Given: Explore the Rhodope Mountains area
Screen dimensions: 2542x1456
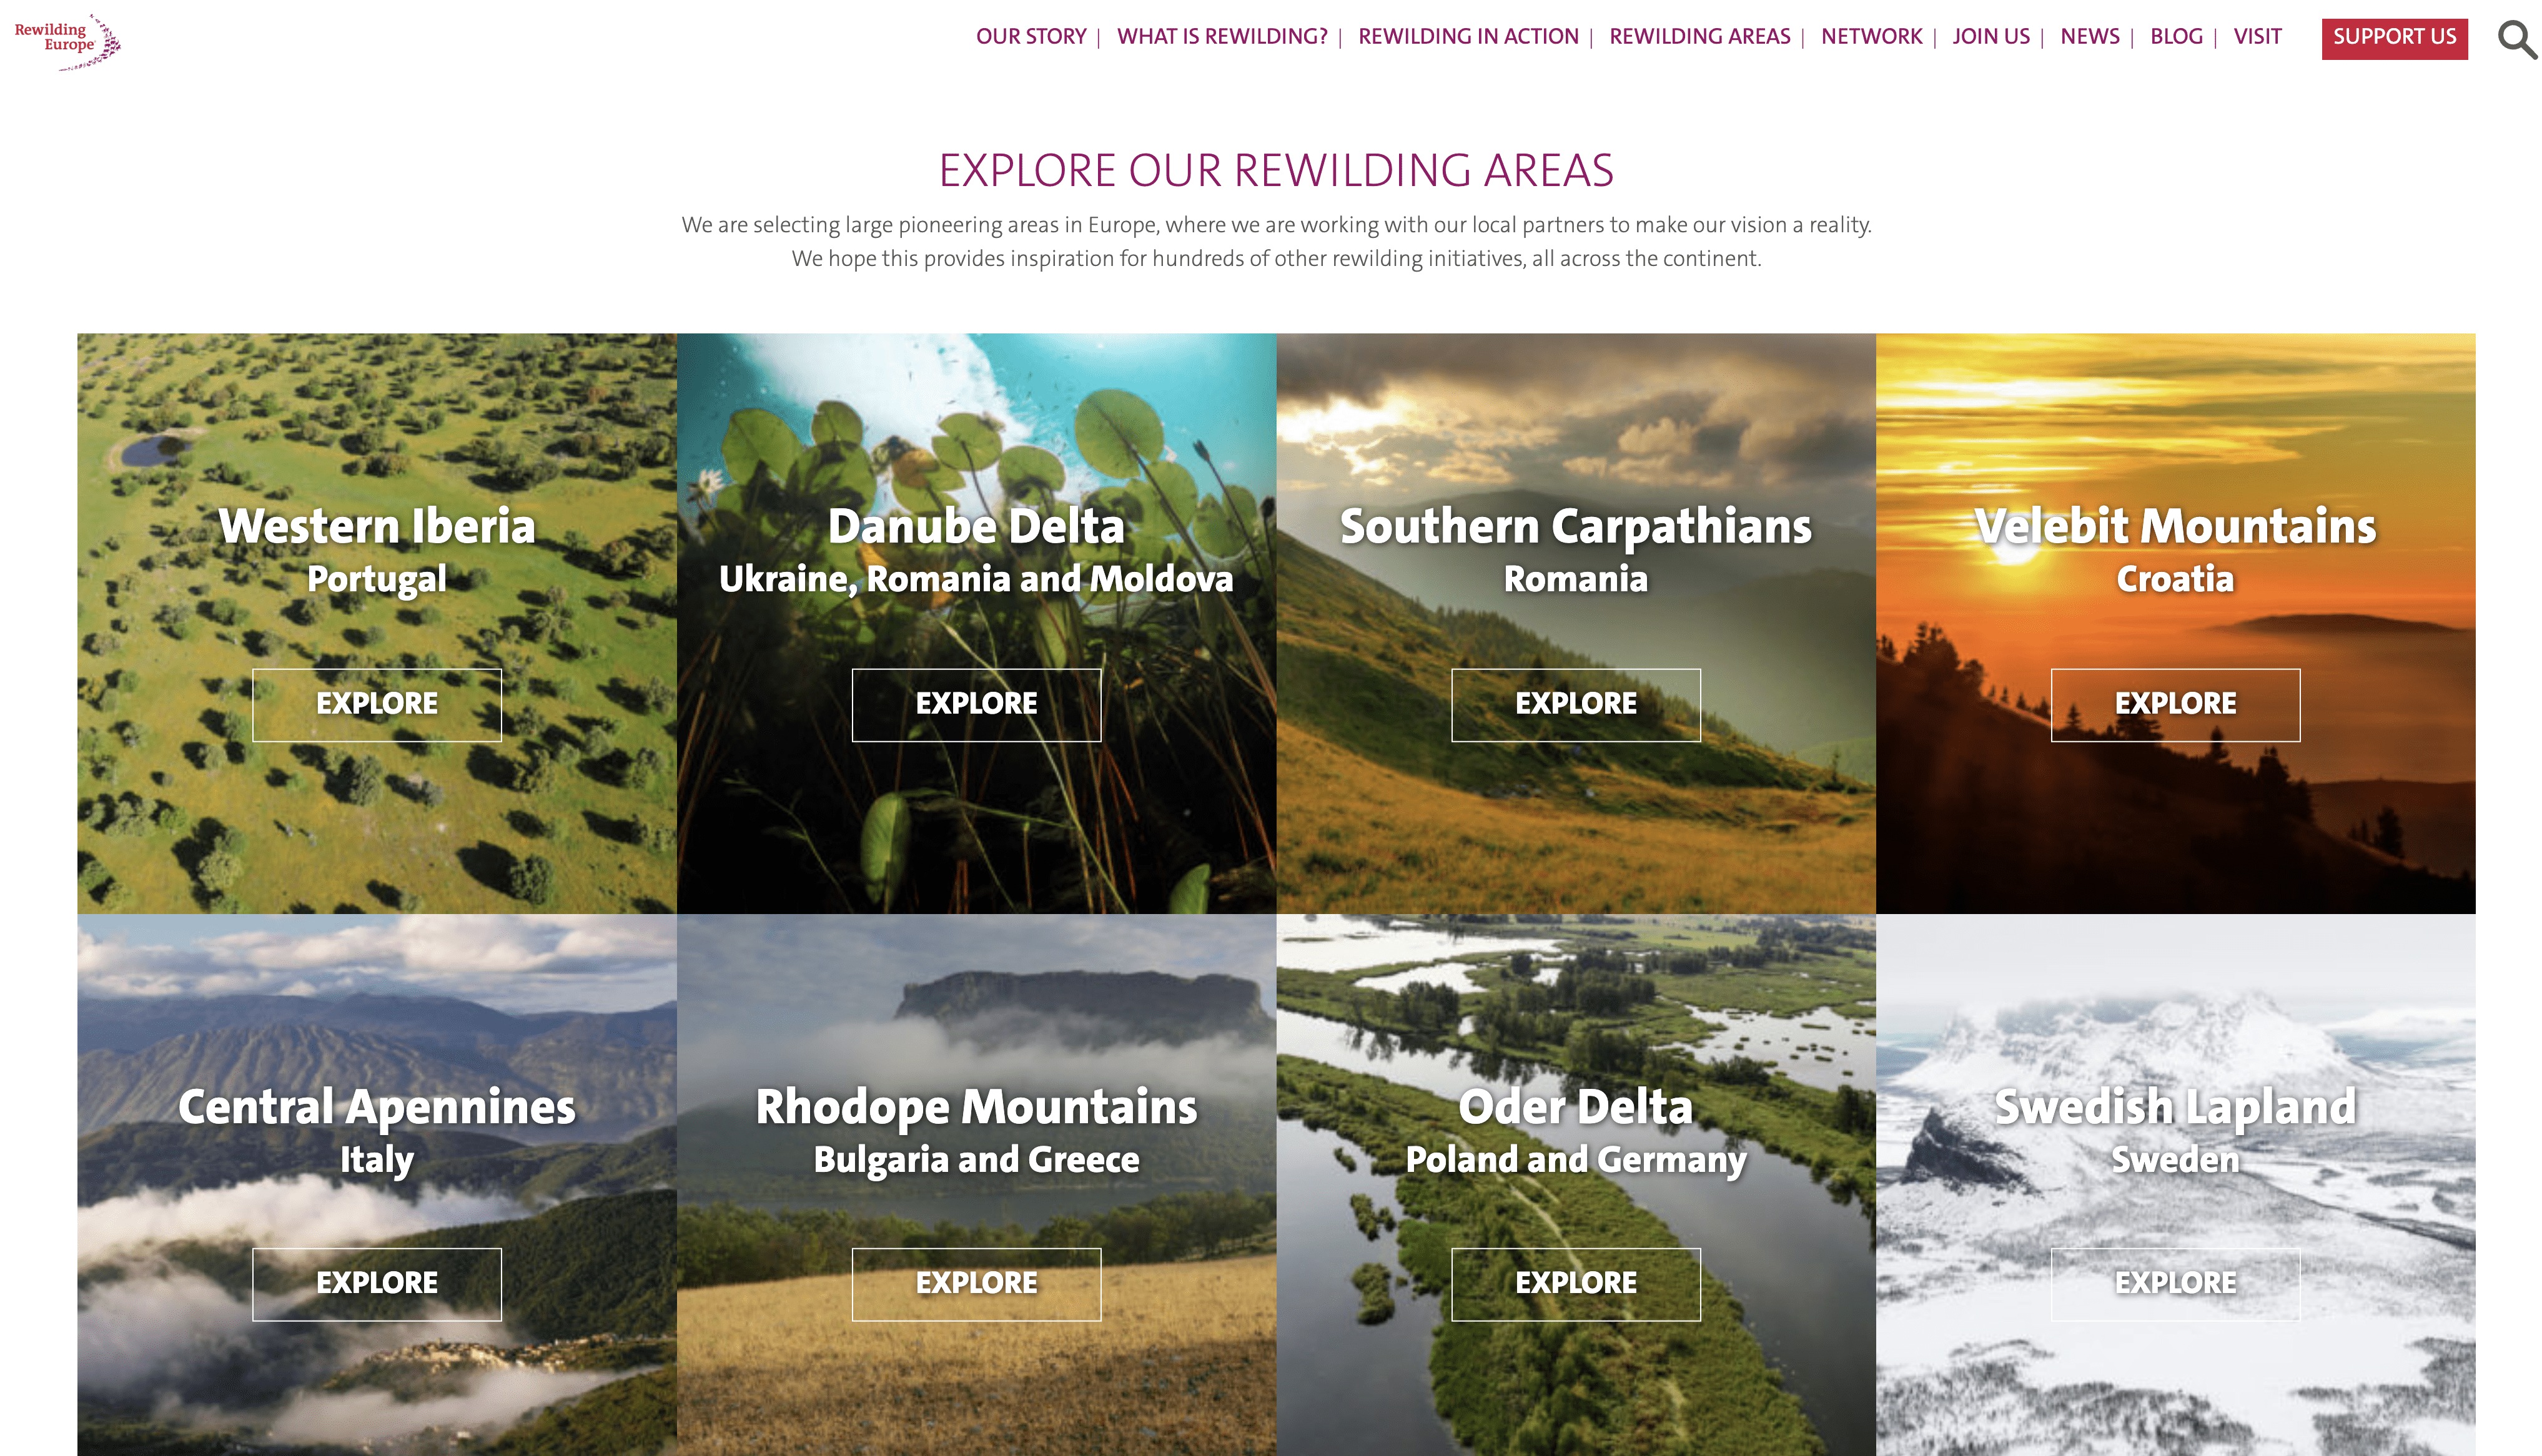Looking at the screenshot, I should (976, 1284).
